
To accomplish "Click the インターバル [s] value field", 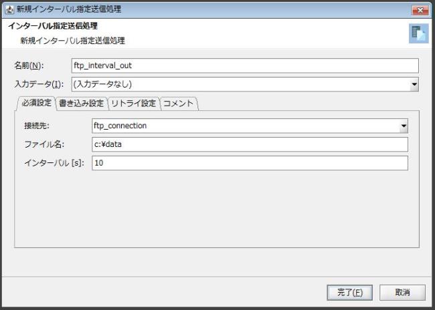I will [x=250, y=163].
